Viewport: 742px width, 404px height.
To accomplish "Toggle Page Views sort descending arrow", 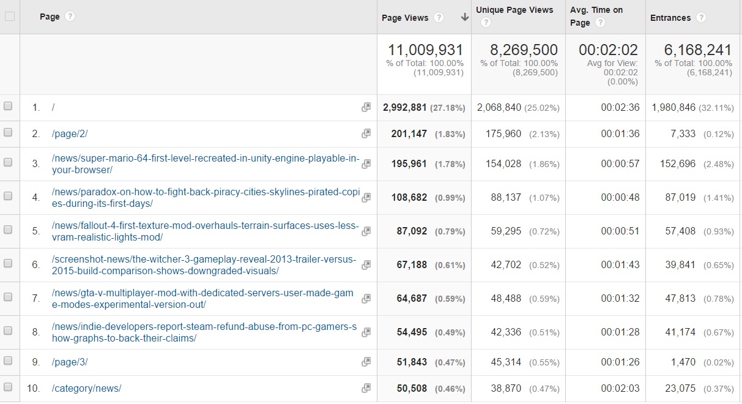I will [x=465, y=18].
